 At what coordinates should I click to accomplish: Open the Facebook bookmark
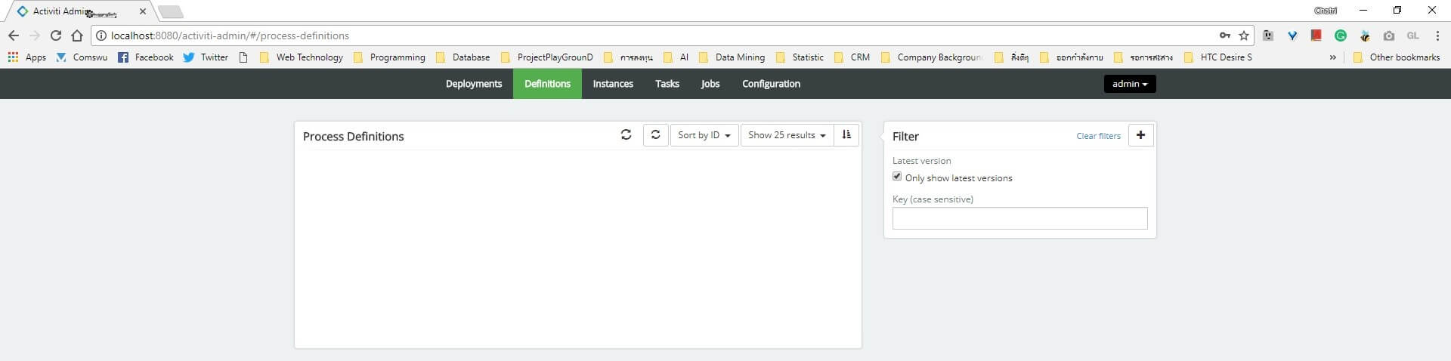coord(146,57)
